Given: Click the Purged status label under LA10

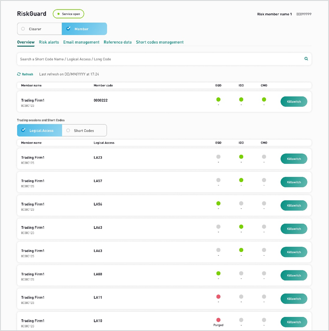Looking at the screenshot, I should click(218, 325).
